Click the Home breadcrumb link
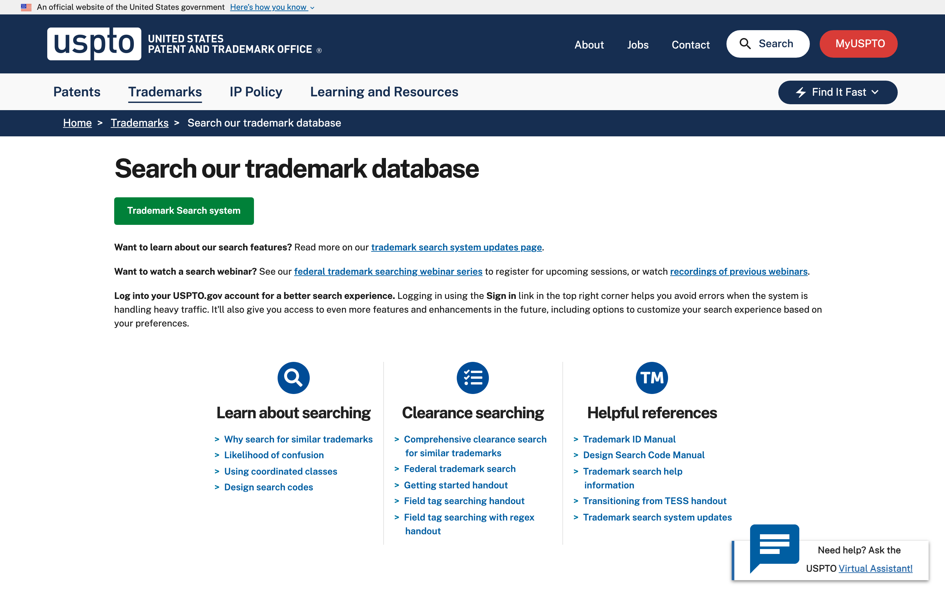The image size is (945, 590). click(77, 123)
